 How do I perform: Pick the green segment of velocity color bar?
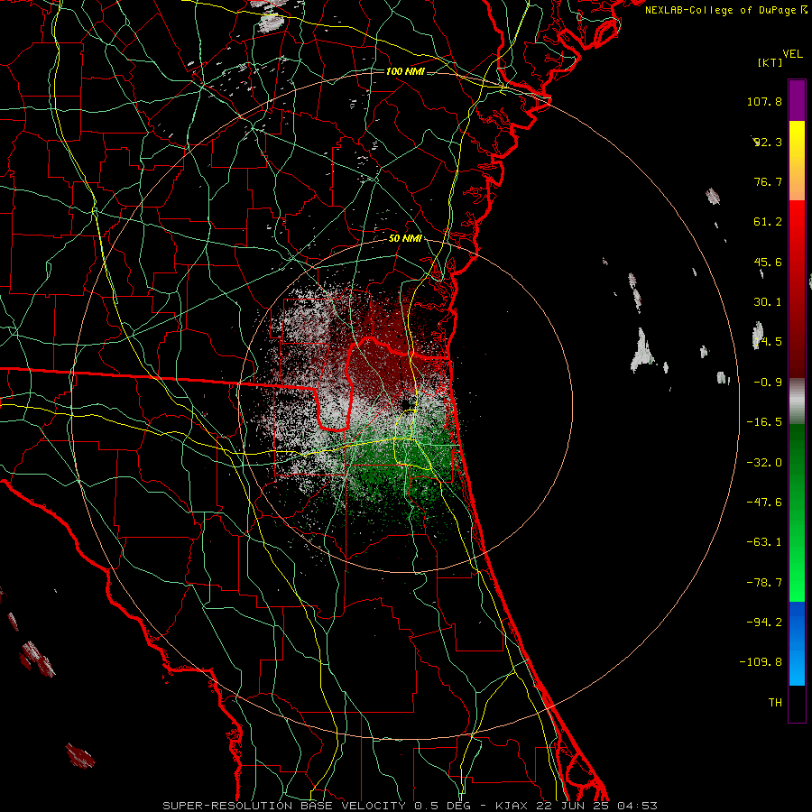[797, 512]
